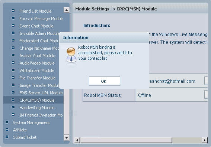Viewport: 211px width, 147px height.
Task: Click the minus icon next to Avatar Chat Module
Action: tap(13, 55)
